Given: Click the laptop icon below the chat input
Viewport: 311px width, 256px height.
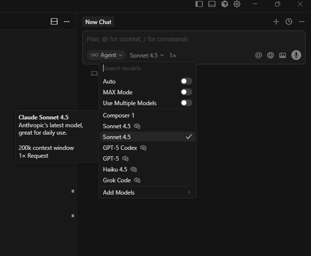Looking at the screenshot, I should click(x=94, y=73).
